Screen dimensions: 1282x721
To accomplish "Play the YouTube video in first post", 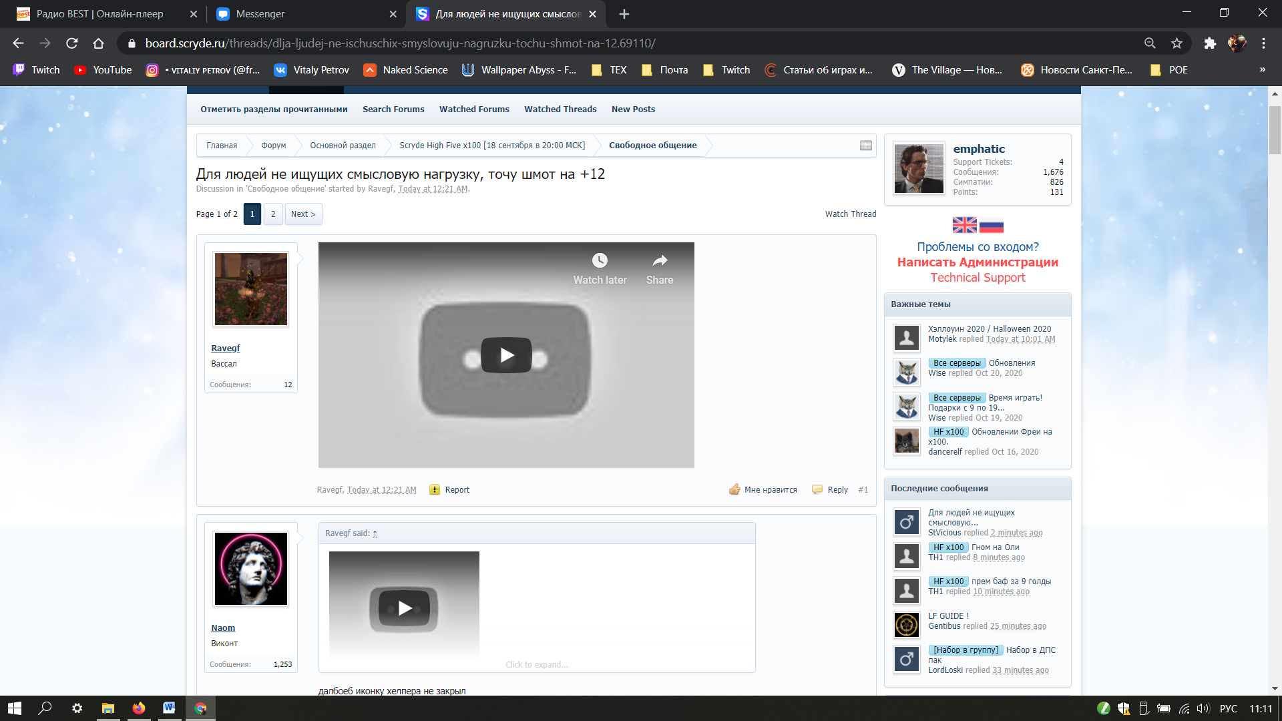I will pos(506,355).
